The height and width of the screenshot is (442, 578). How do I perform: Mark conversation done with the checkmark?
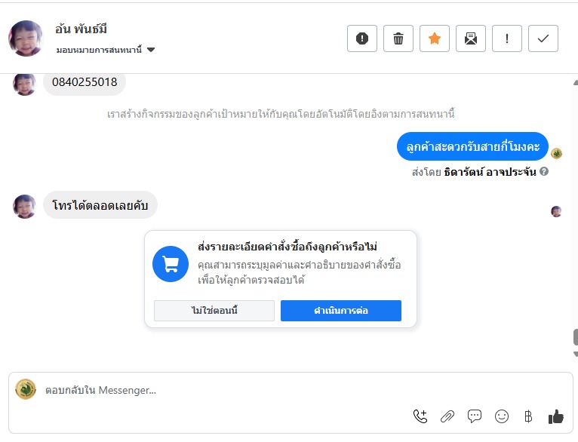pyautogui.click(x=543, y=38)
